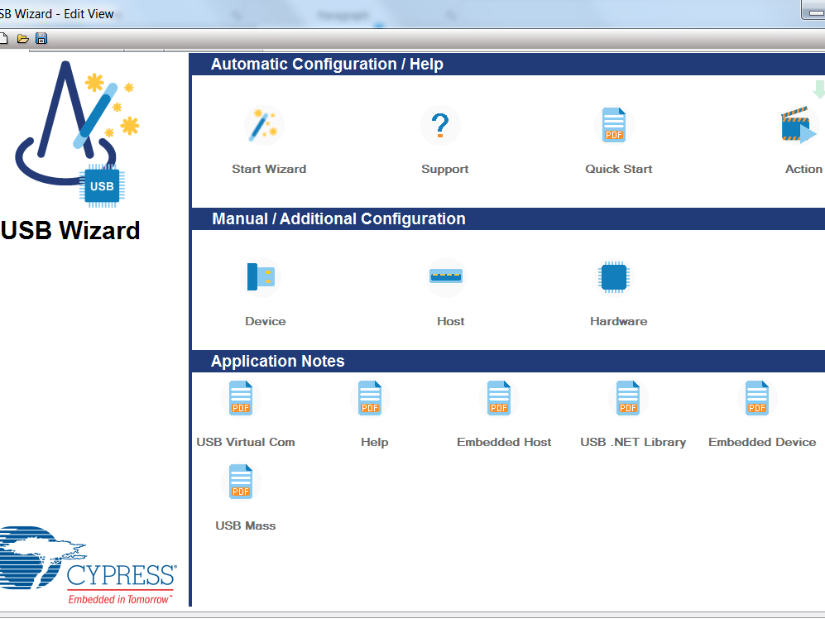Open USB Virtual Com application note
The height and width of the screenshot is (619, 825).
[x=241, y=399]
